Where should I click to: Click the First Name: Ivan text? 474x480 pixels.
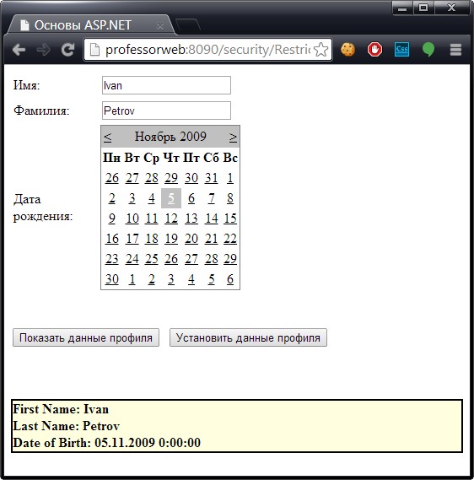[61, 409]
